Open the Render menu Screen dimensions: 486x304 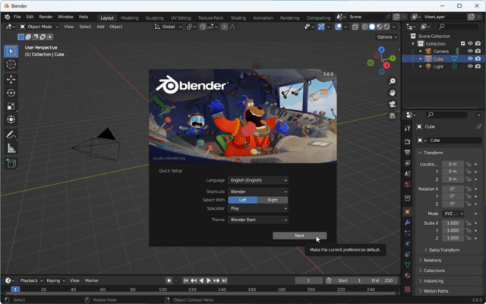46,17
